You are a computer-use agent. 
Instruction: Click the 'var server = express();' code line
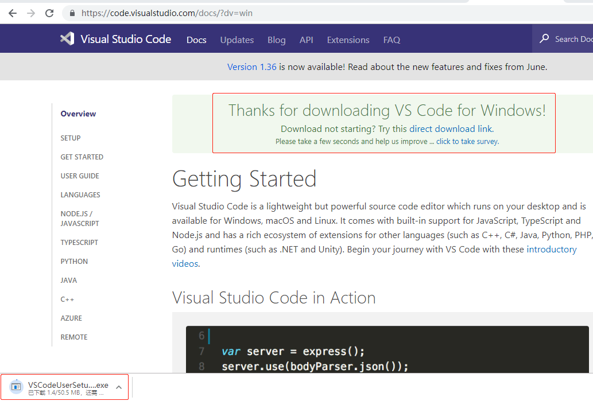pyautogui.click(x=293, y=352)
